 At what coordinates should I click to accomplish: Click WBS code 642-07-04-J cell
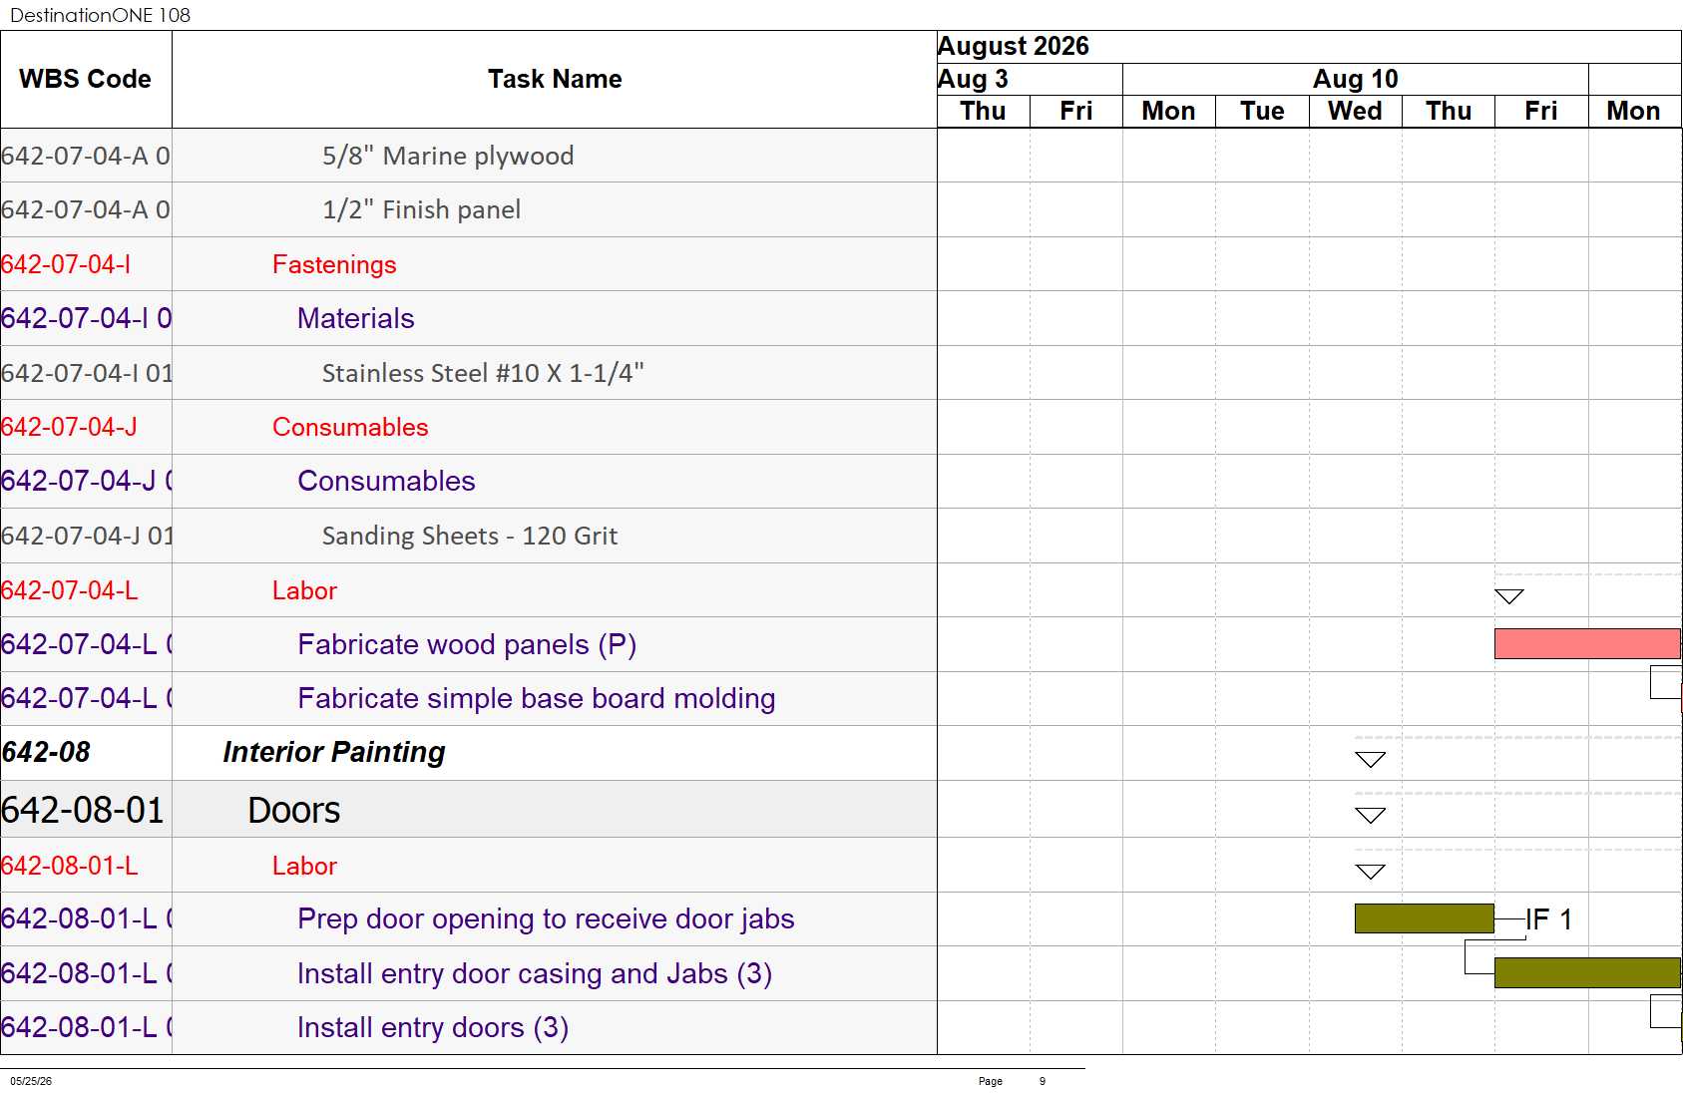[86, 427]
